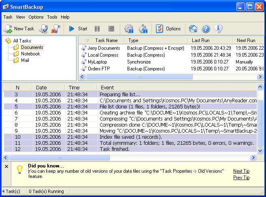Select the Documents folder in tree
This screenshot has height=197, width=266.
(x=32, y=47)
